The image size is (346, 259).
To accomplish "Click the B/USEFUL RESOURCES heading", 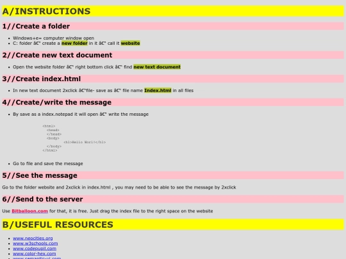I will 173,224.
